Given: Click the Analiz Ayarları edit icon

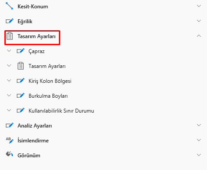Looking at the screenshot, I should click(x=10, y=125).
